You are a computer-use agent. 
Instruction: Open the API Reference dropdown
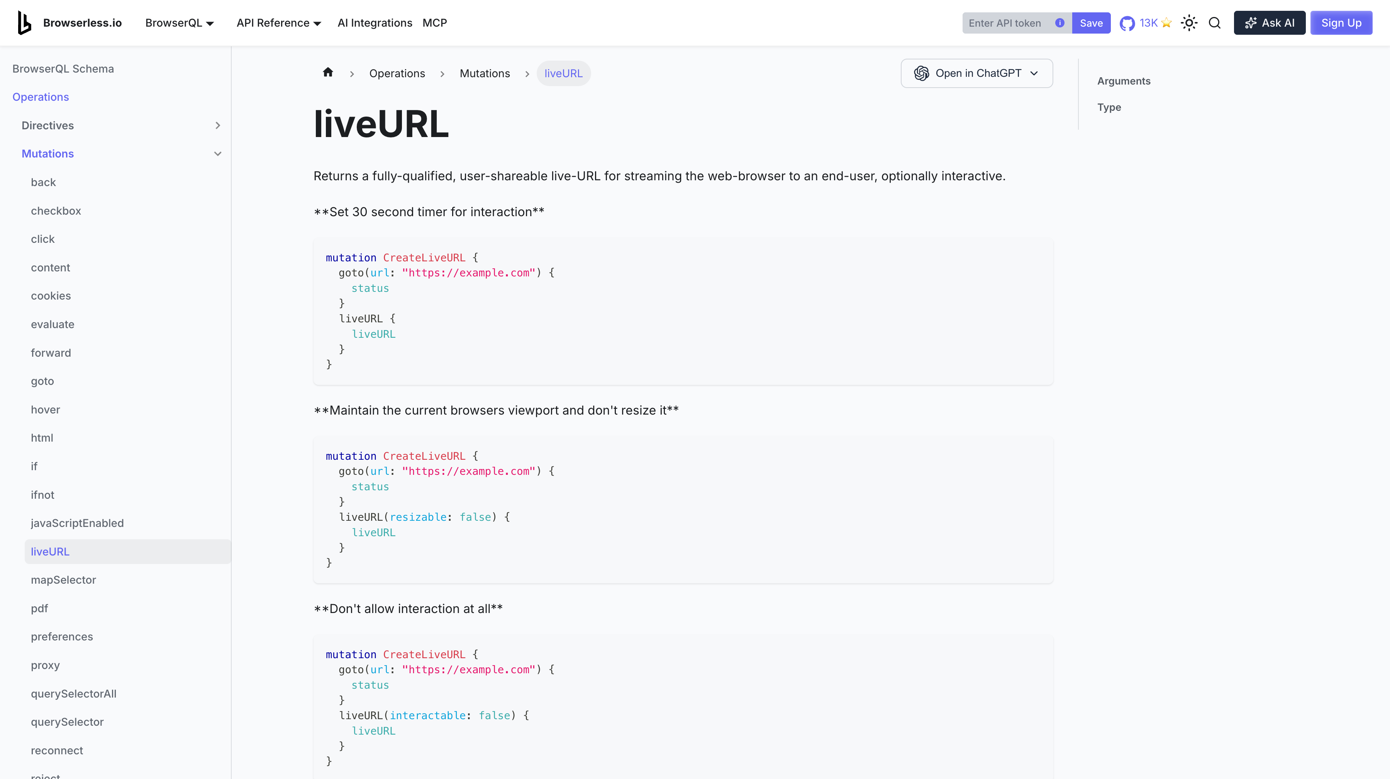tap(279, 23)
